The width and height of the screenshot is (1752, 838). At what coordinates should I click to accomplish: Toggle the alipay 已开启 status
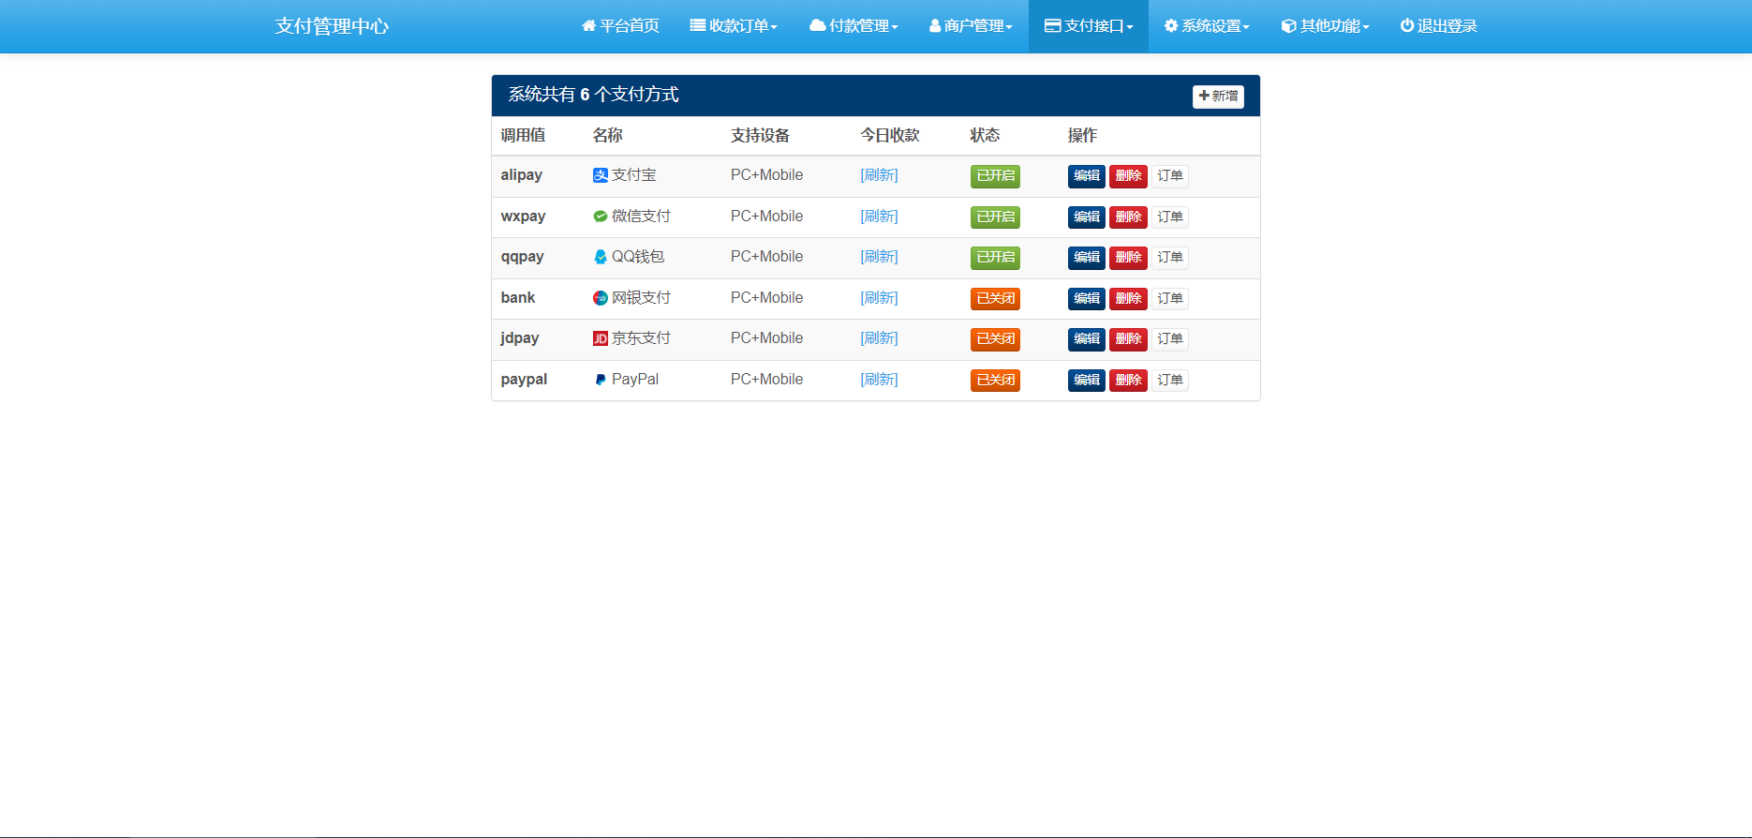[995, 176]
